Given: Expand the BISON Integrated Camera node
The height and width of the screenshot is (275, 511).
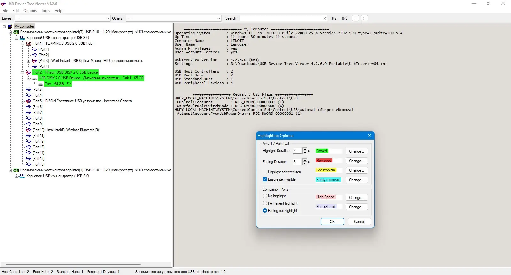Looking at the screenshot, I should pyautogui.click(x=22, y=101).
